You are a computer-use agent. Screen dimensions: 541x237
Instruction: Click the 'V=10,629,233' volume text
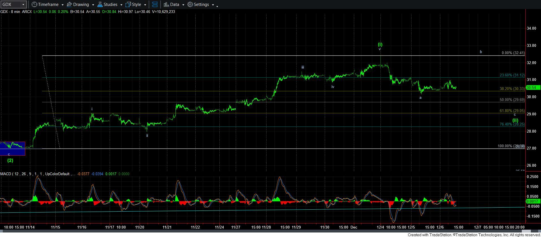[163, 12]
